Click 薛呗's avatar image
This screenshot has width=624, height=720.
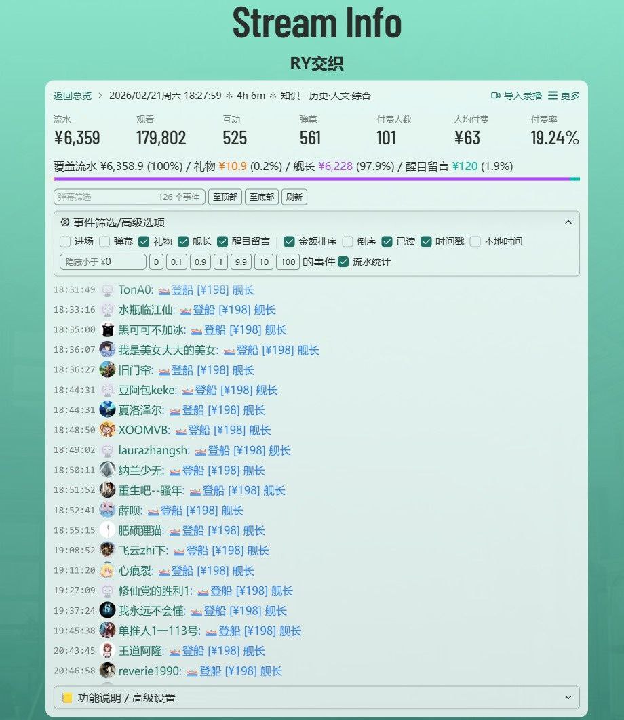point(108,510)
